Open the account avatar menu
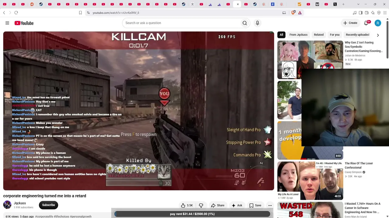This screenshot has height=218, width=389. click(x=378, y=23)
